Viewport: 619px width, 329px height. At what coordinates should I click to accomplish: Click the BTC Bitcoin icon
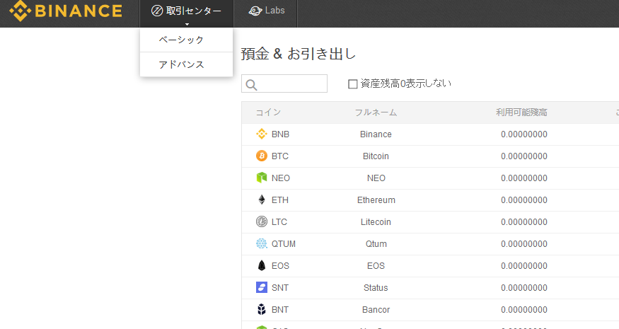point(261,156)
